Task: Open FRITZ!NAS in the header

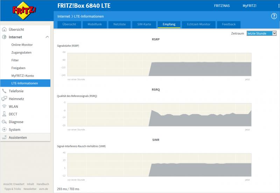Action: click(x=222, y=6)
